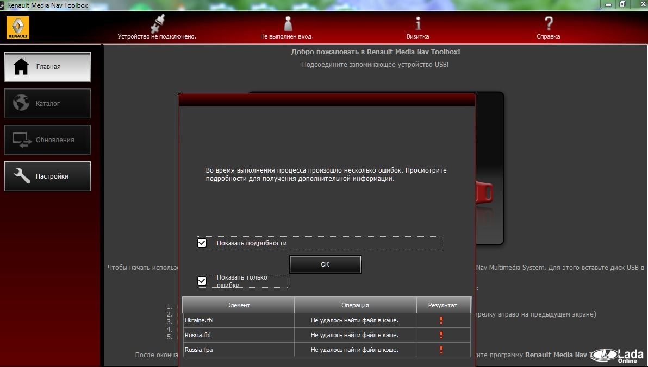The image size is (648, 367).
Task: Click the Renault logo icon
Action: (x=18, y=27)
